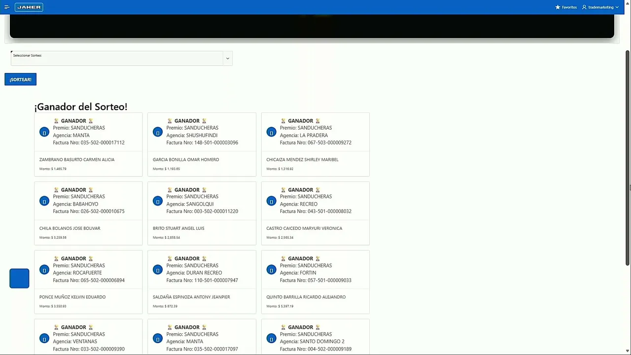Select name QUINTO BARRILLA RICARDO ALEJANDRO
The width and height of the screenshot is (631, 355).
[306, 297]
